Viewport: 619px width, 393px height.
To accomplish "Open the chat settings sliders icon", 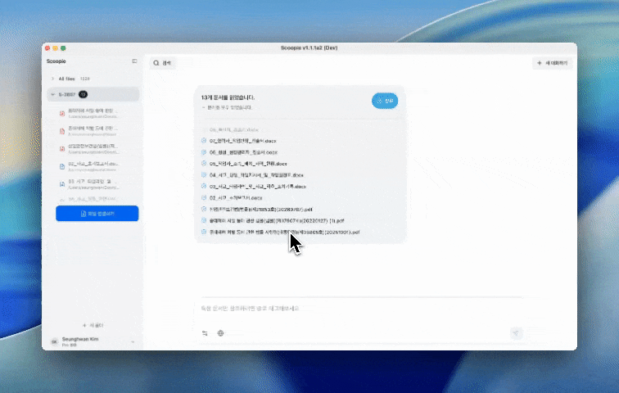I will coord(205,333).
